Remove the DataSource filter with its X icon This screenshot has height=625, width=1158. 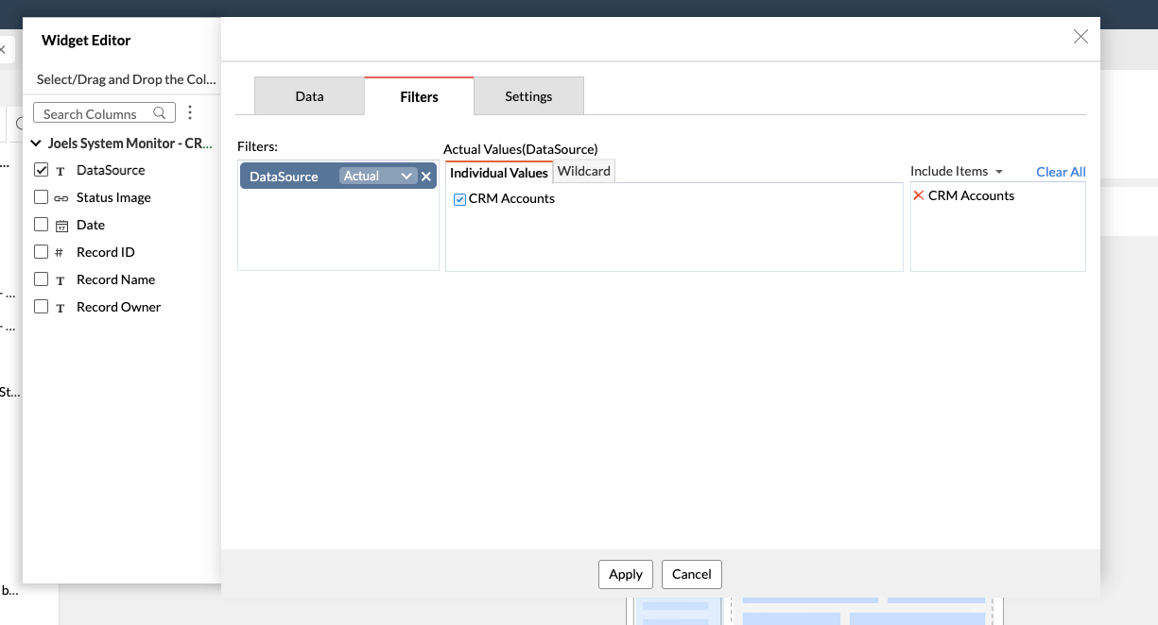(426, 177)
